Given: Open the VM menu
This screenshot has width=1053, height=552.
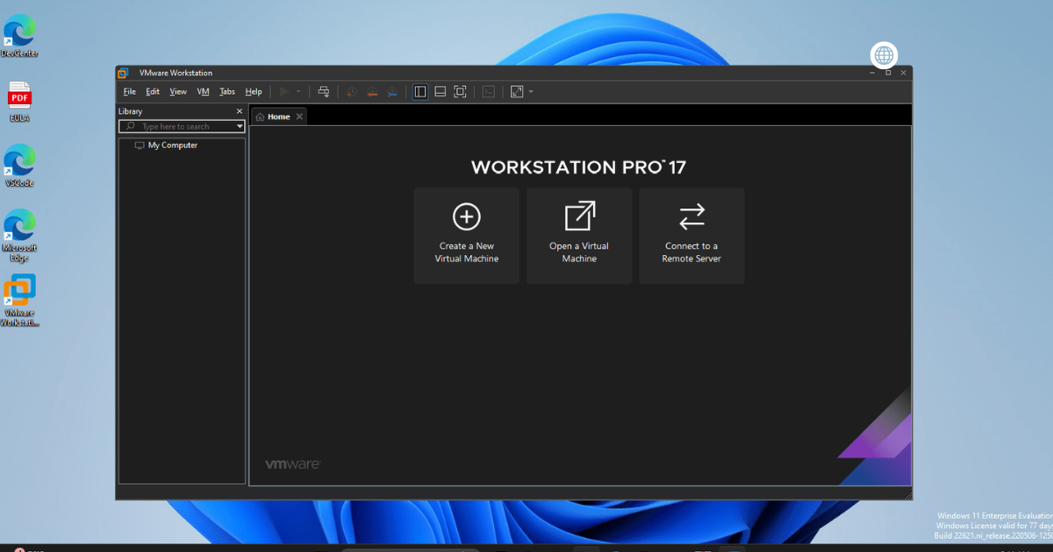Looking at the screenshot, I should point(204,92).
